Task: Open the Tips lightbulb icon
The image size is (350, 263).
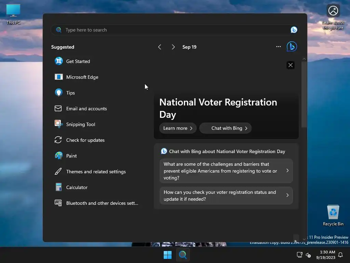Action: (x=59, y=92)
